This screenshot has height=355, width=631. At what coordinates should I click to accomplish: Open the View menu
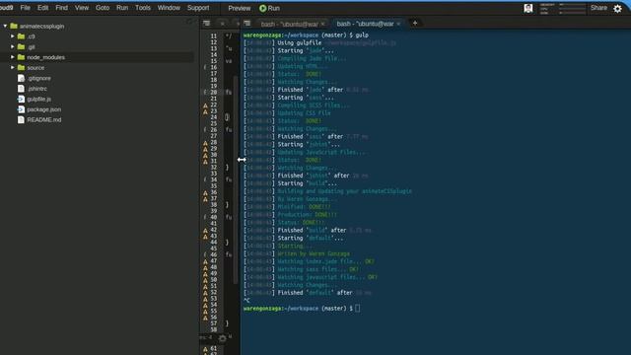pos(82,8)
